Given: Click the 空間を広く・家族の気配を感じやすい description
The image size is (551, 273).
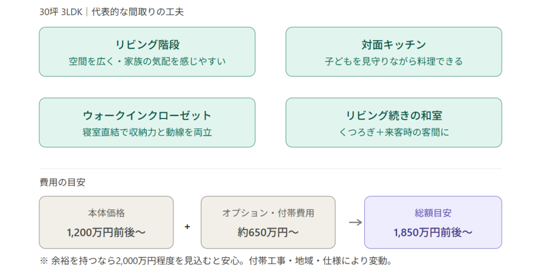Looking at the screenshot, I should coord(147,61).
